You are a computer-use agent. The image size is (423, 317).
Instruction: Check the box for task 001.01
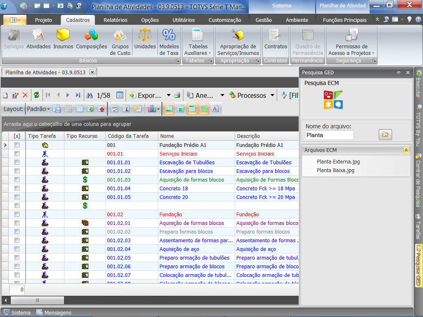17,154
